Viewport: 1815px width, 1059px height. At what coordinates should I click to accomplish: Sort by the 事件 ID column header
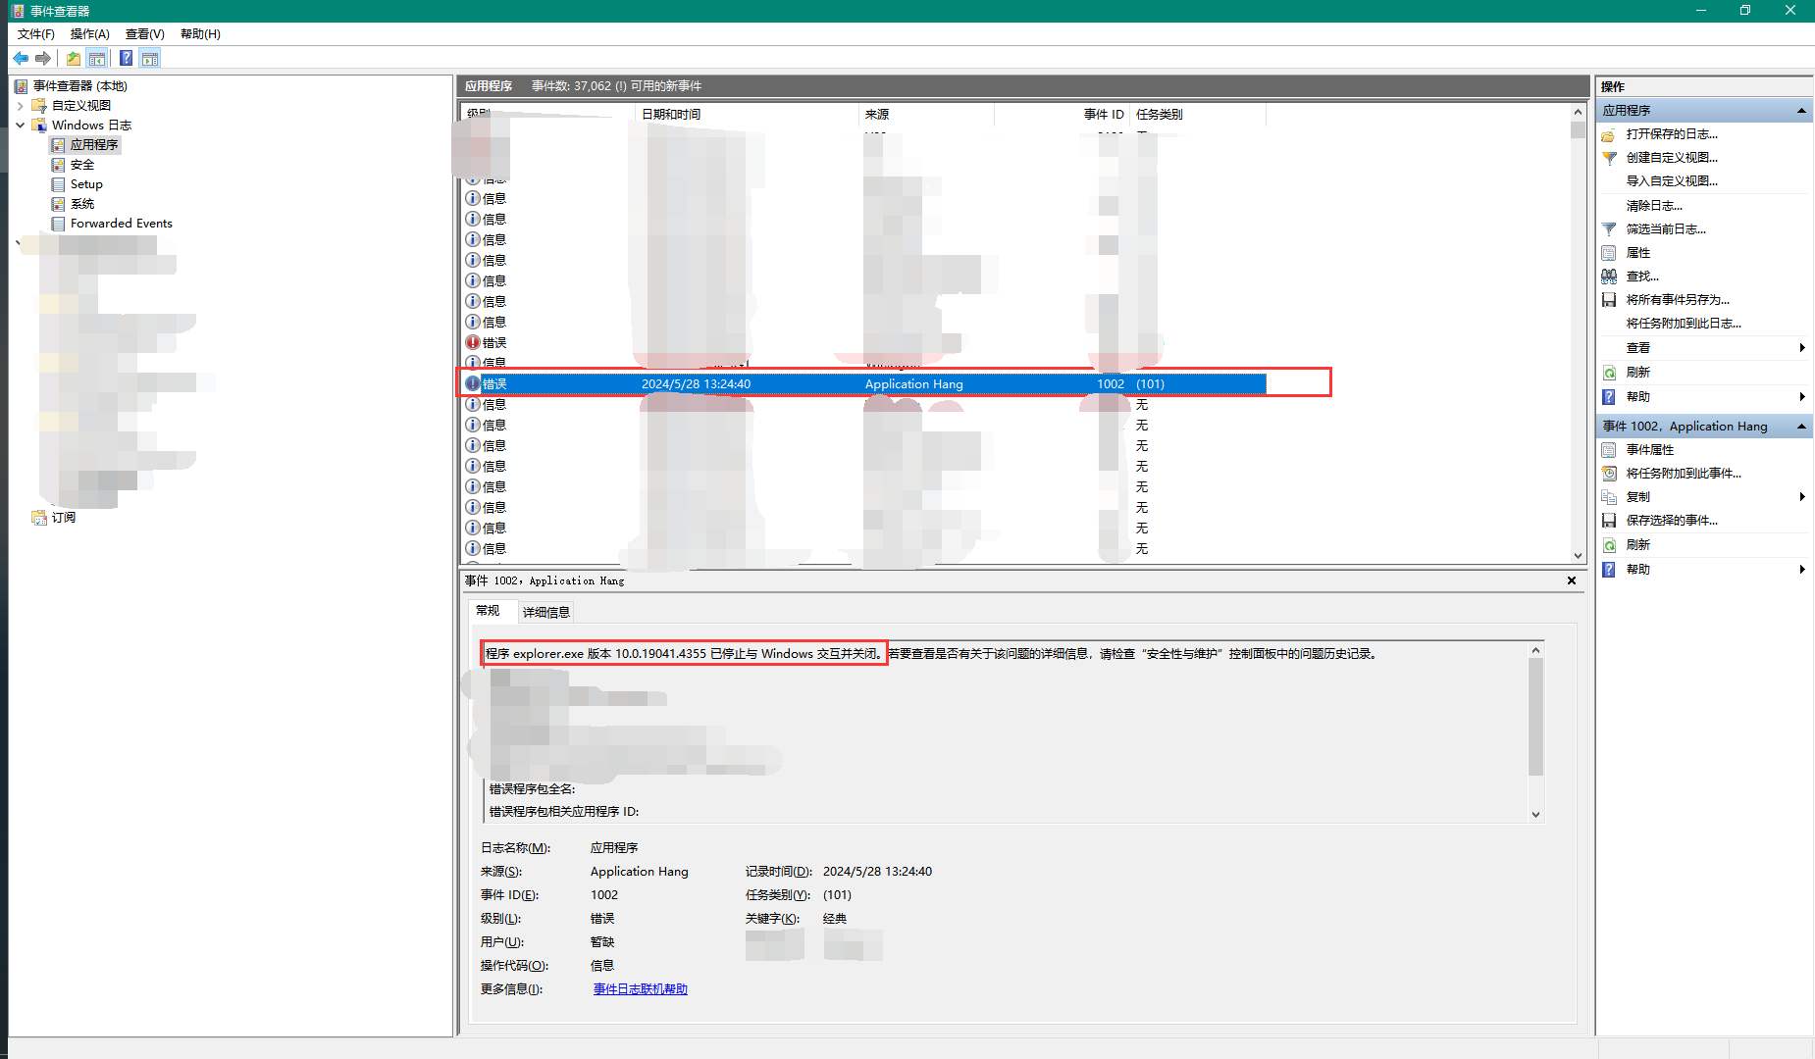(x=1062, y=115)
